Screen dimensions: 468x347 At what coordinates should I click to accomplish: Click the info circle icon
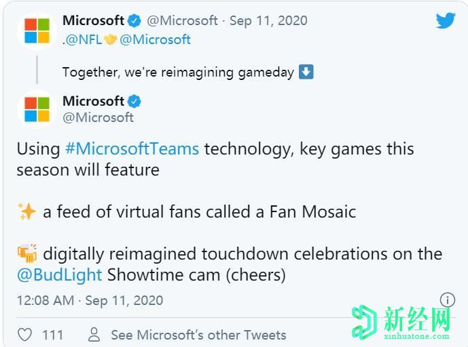pos(447,300)
